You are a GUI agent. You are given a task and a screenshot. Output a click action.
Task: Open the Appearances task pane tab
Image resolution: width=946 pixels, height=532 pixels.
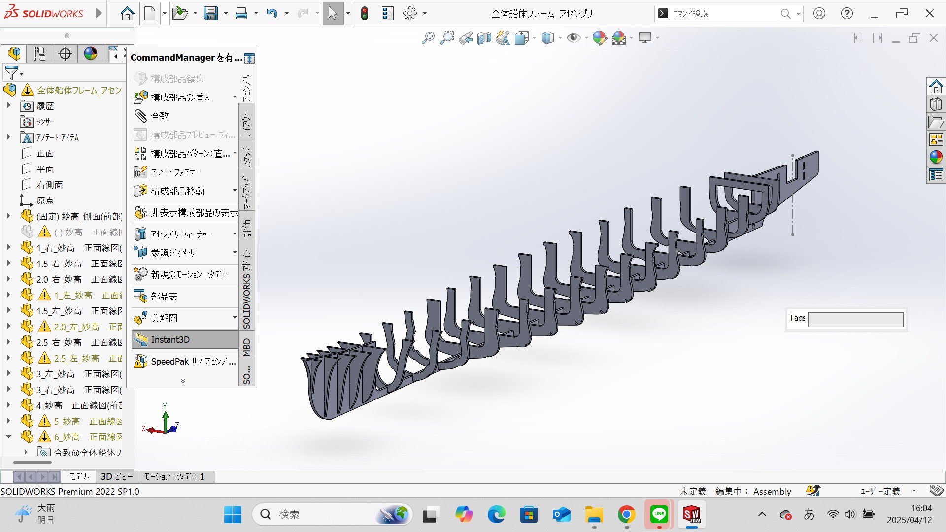click(x=936, y=157)
